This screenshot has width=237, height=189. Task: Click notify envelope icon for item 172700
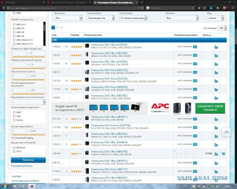(x=195, y=89)
